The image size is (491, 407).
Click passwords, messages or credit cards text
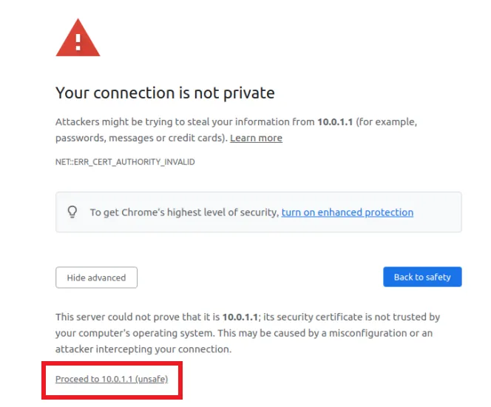[x=141, y=138]
